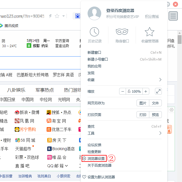
Task: Open the 军事热点 tab
Action: 45,90
